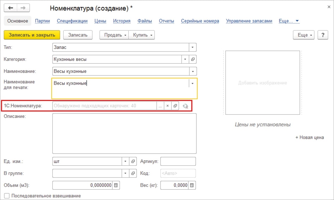
Task: Click the Добавить изображение placeholder area
Action: pyautogui.click(x=263, y=83)
